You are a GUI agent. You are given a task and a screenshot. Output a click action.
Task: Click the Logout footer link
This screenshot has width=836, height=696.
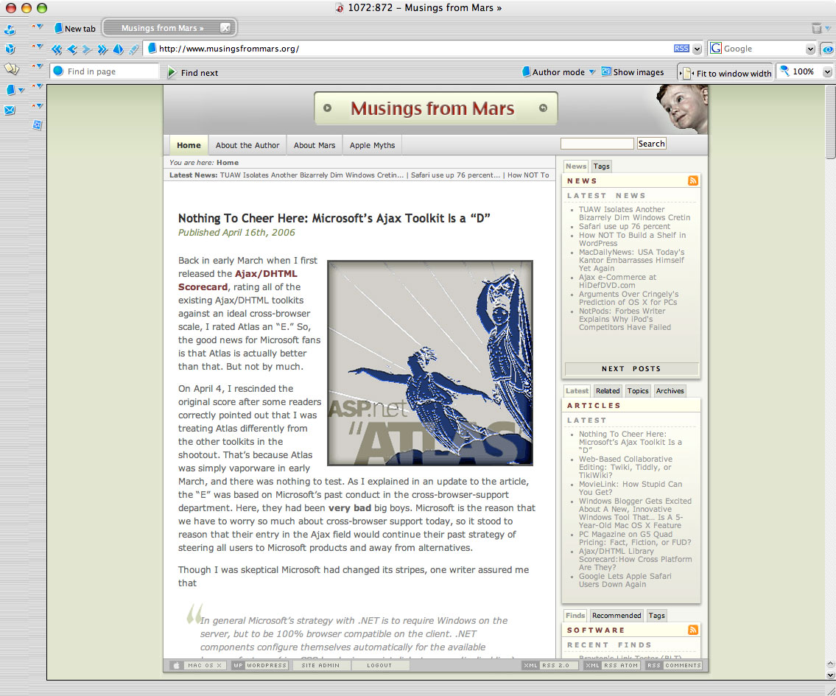[379, 665]
